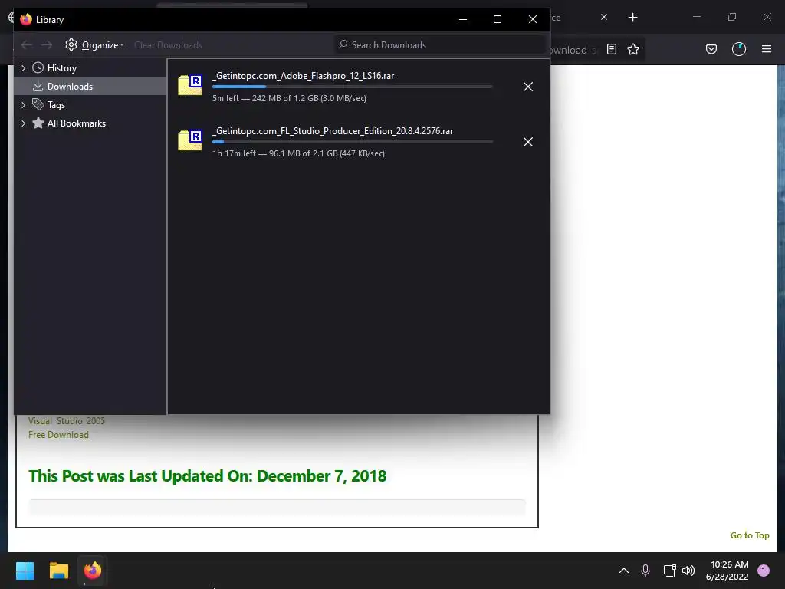Open a new tab in Firefox
Image resolution: width=785 pixels, height=589 pixels.
[632, 18]
